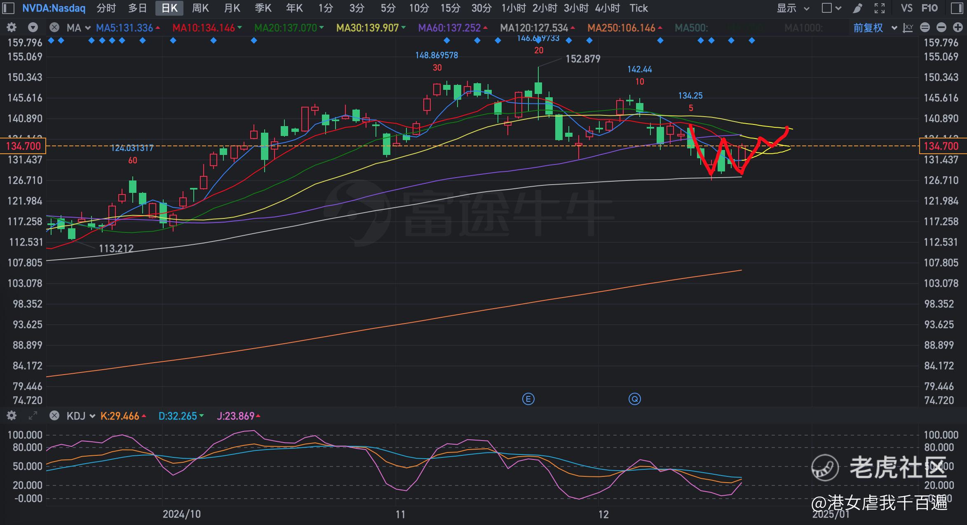Viewport: 967px width, 525px height.
Task: Expand the KDJ sub-chart panel
Action: click(33, 416)
